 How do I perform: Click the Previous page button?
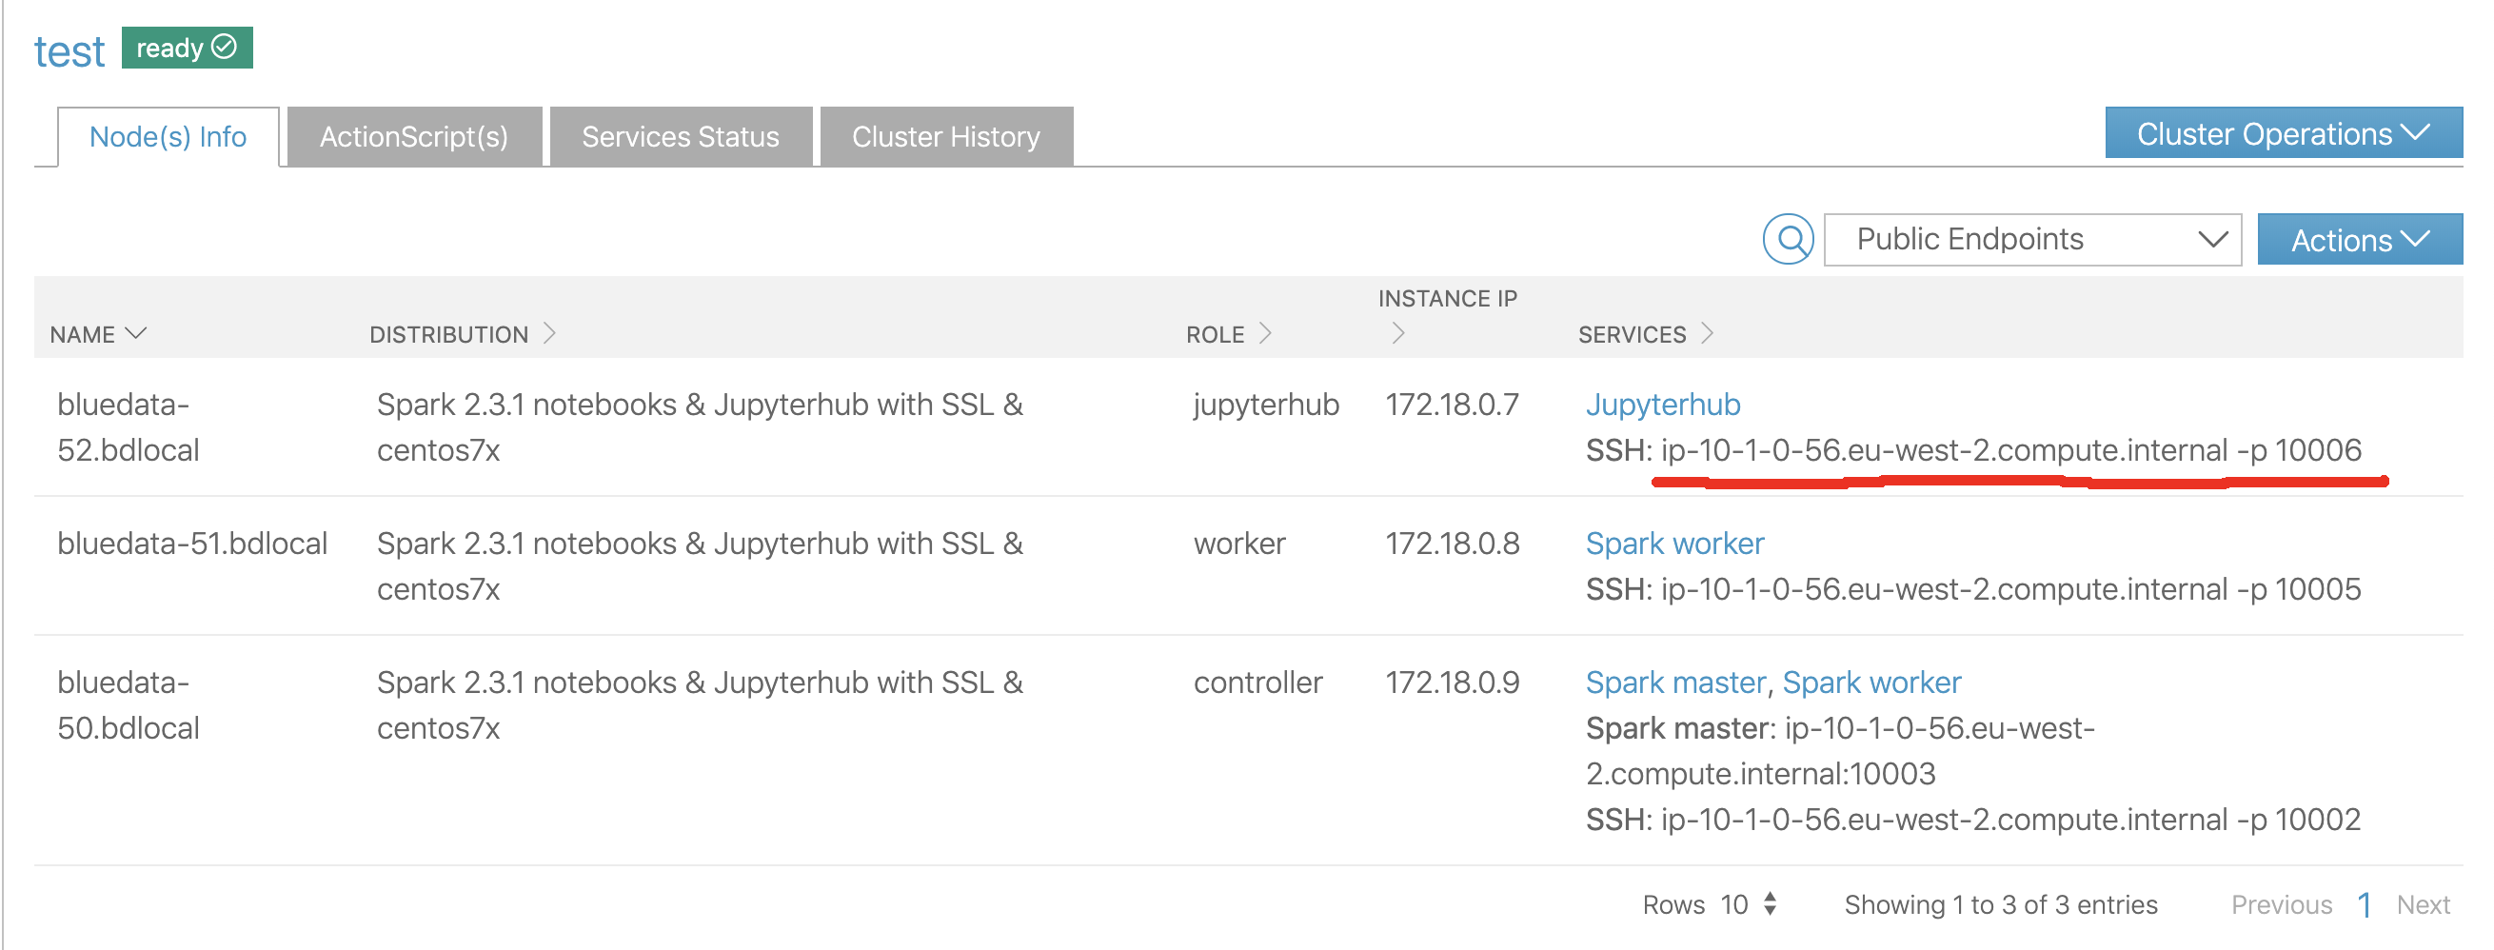tap(2281, 904)
